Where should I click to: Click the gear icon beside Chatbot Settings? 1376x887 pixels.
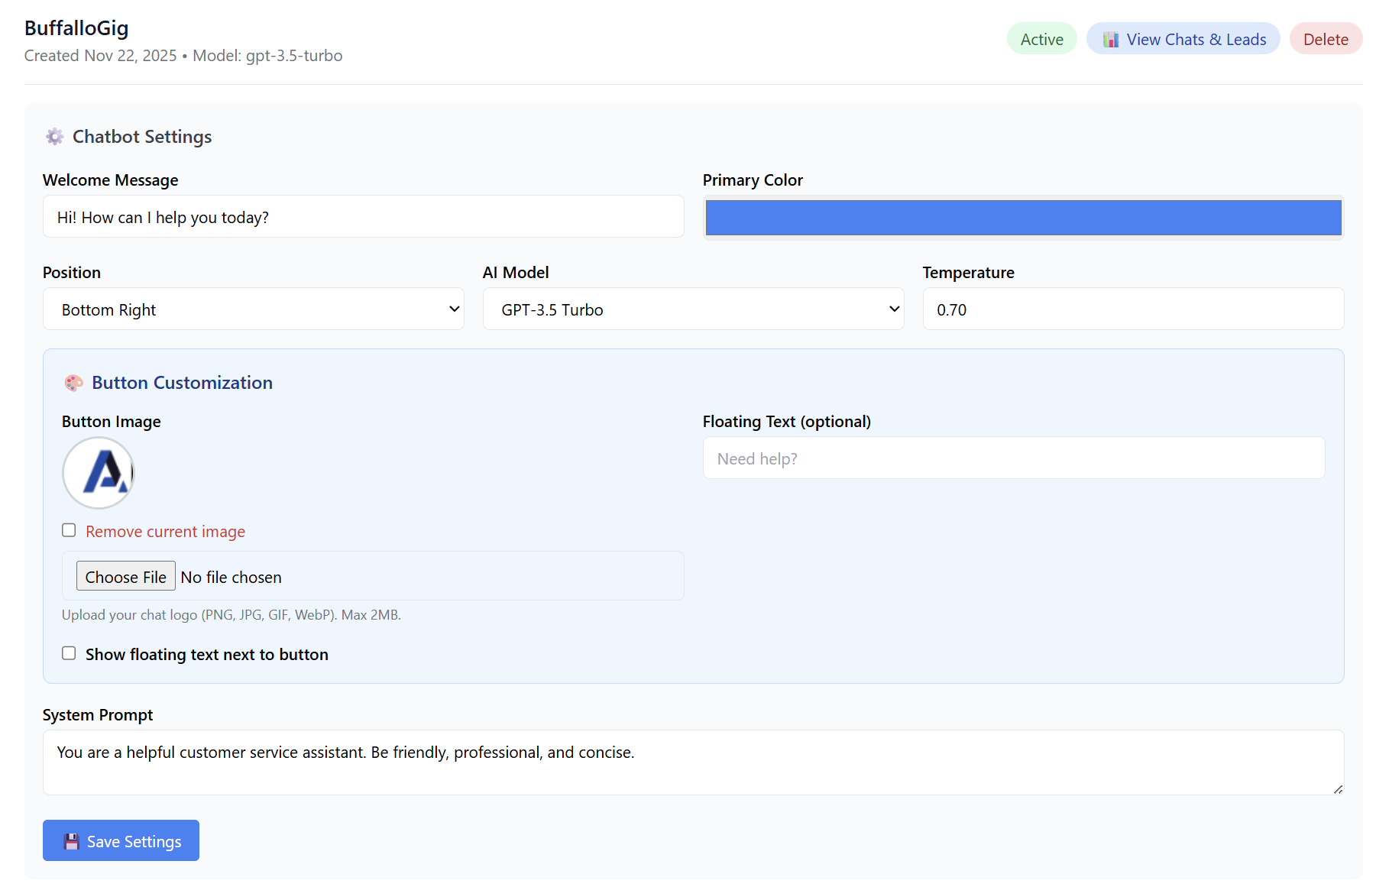click(x=54, y=137)
